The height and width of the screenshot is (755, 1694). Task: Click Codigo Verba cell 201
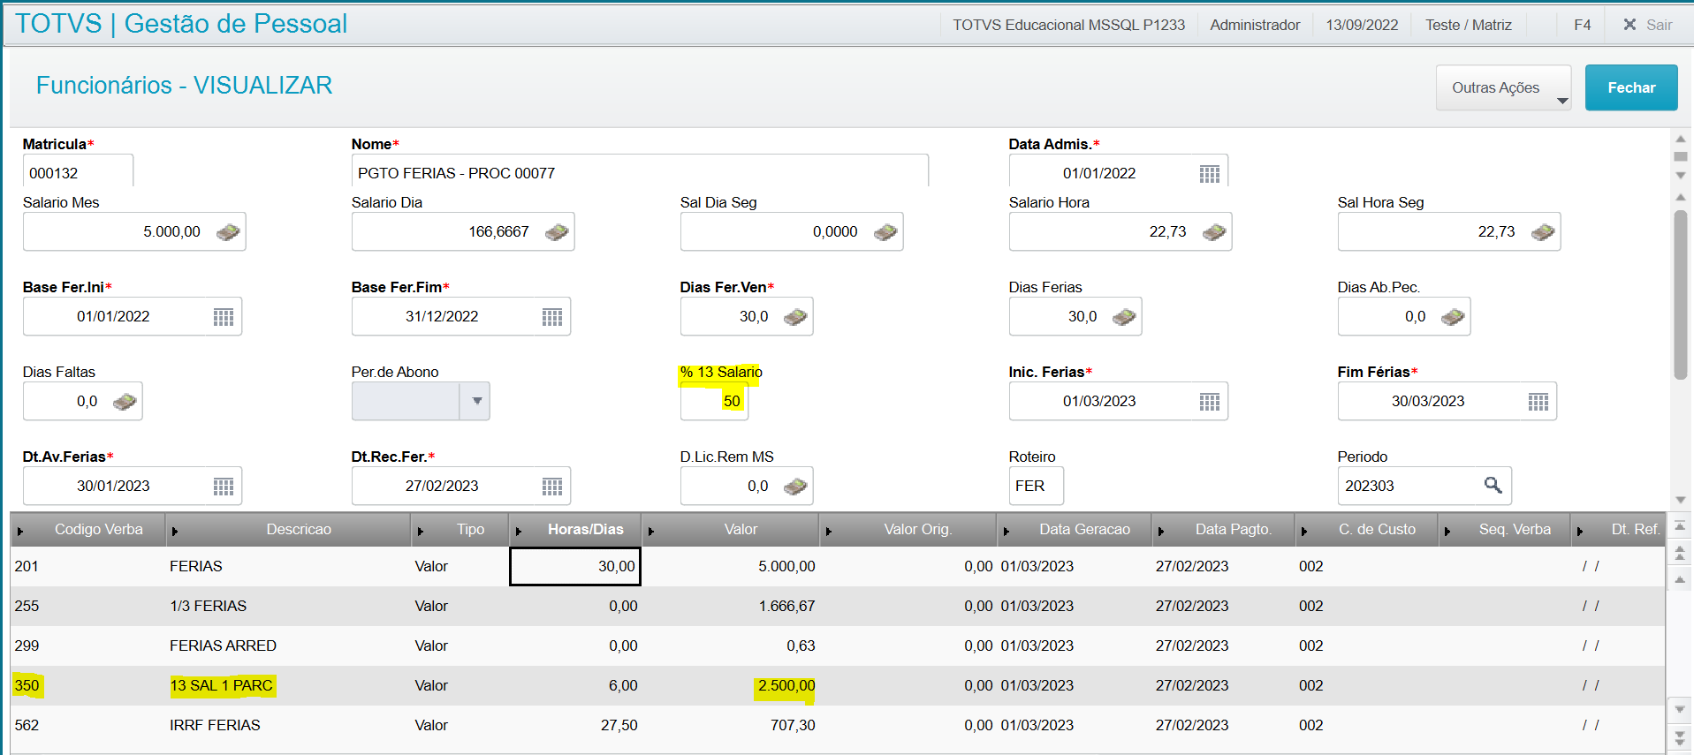click(27, 566)
